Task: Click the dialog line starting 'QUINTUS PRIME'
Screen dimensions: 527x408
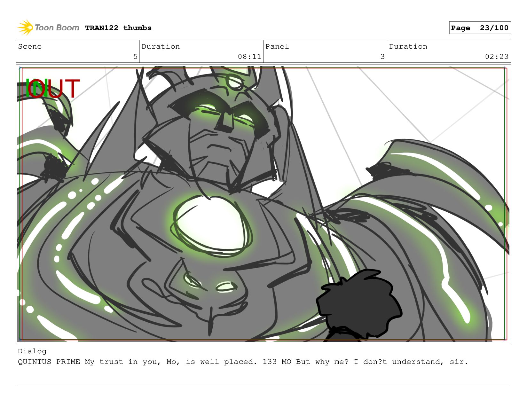Action: coord(243,362)
